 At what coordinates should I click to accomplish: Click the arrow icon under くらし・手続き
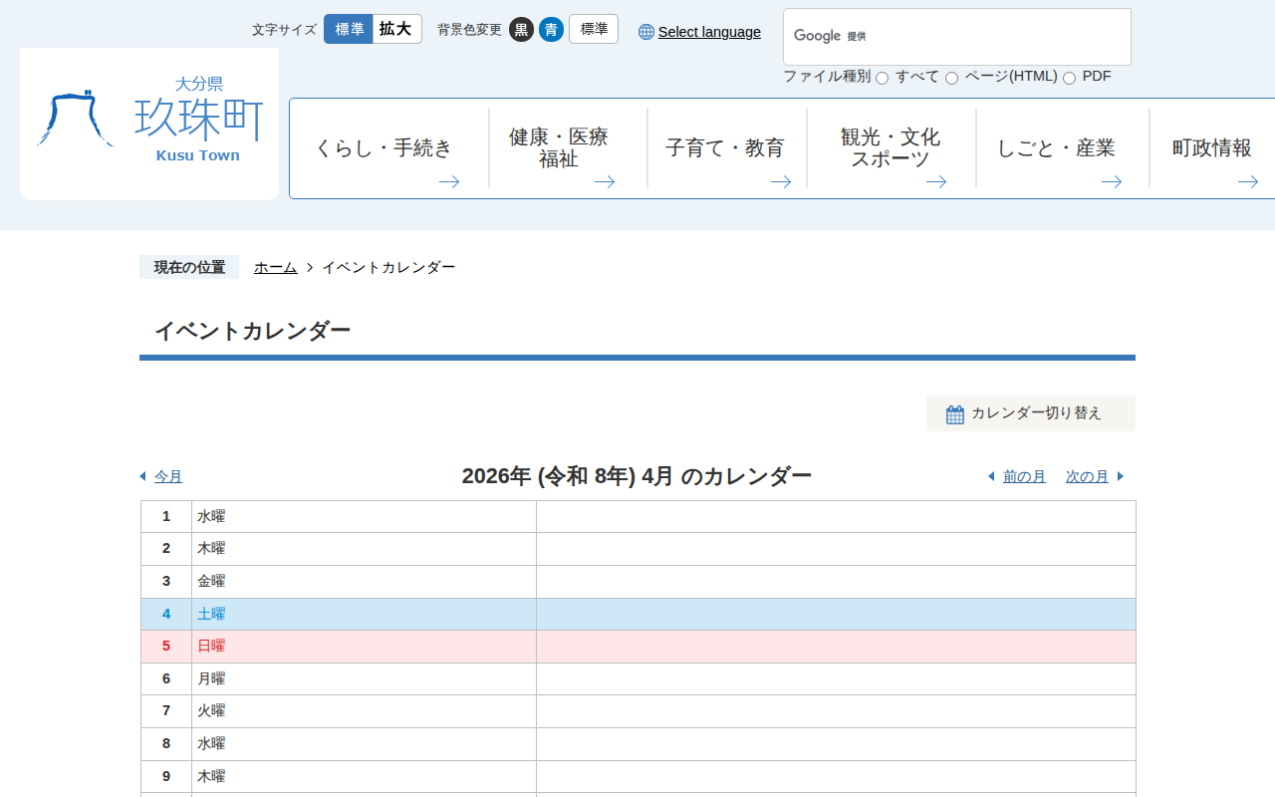tap(449, 181)
